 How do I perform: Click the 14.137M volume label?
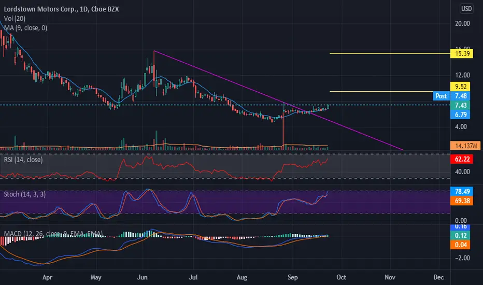pyautogui.click(x=465, y=146)
